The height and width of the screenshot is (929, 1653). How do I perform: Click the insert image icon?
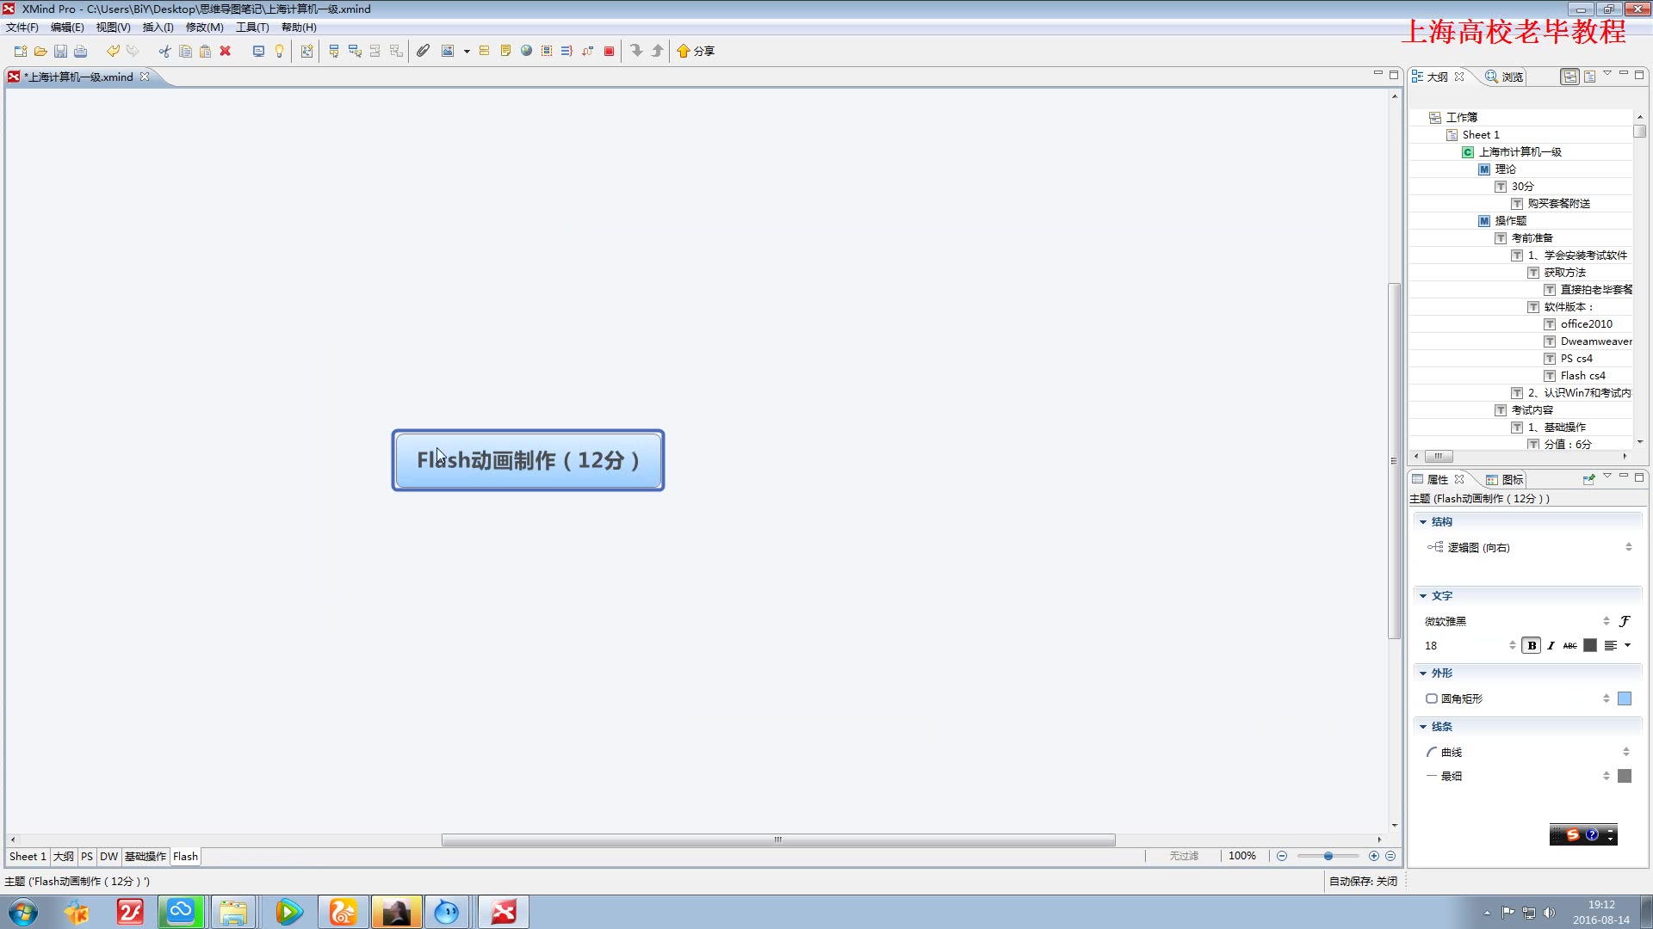pyautogui.click(x=448, y=51)
